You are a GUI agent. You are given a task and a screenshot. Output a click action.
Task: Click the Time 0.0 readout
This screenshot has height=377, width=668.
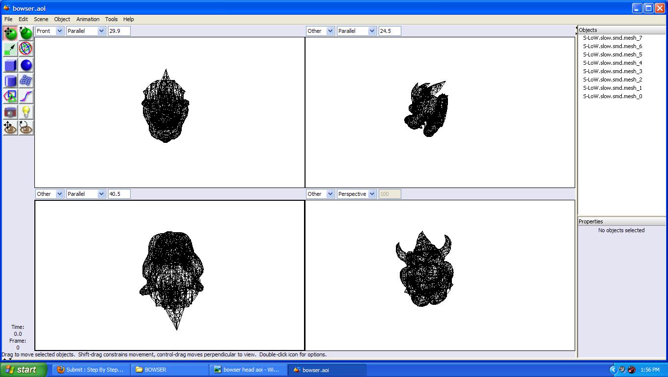click(x=18, y=330)
